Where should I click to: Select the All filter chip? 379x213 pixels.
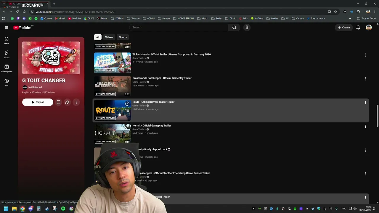click(98, 37)
